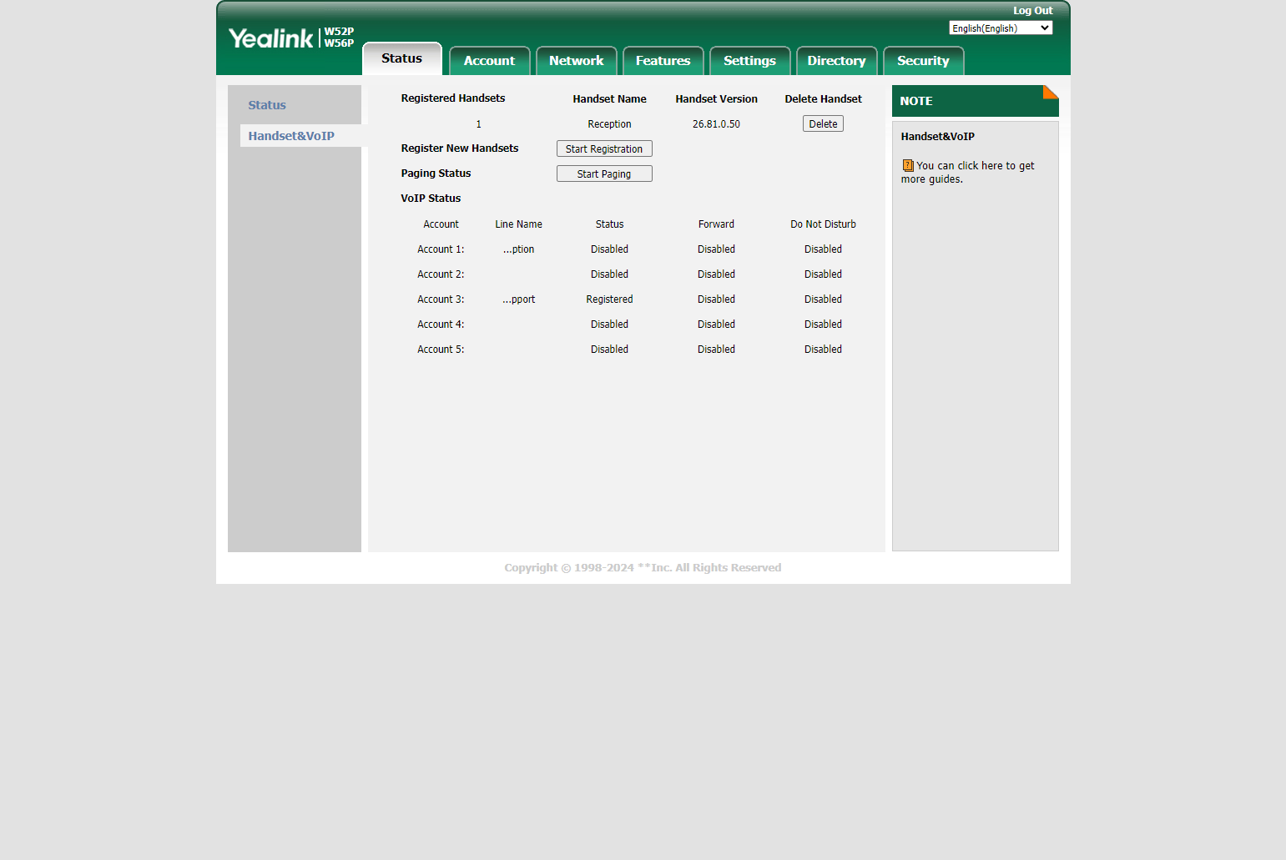Click the 'Account 1:' row label
The height and width of the screenshot is (860, 1286).
441,249
